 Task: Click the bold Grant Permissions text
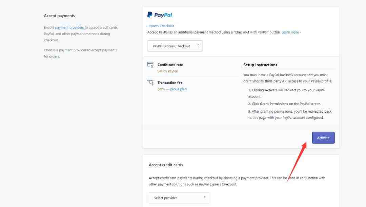pyautogui.click(x=274, y=104)
